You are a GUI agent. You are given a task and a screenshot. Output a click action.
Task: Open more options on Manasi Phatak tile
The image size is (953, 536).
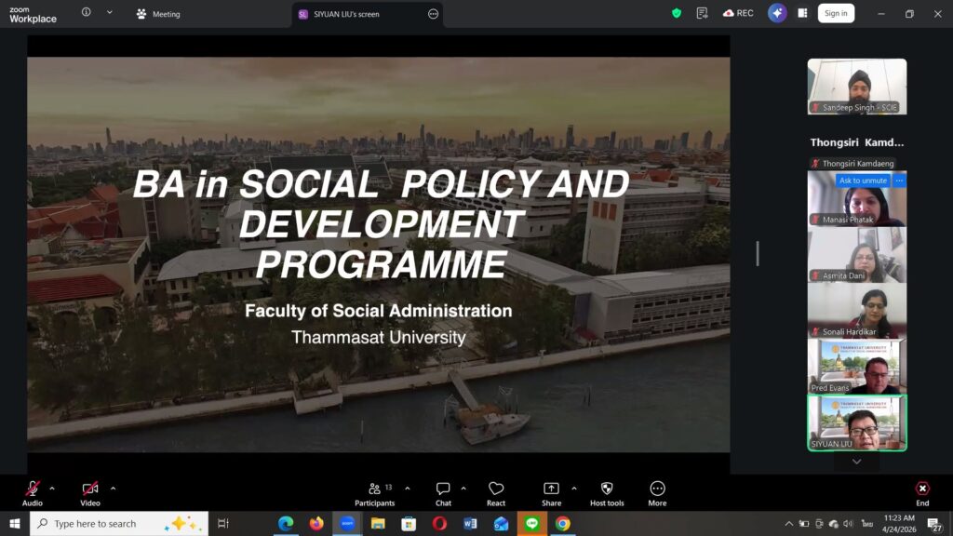899,181
